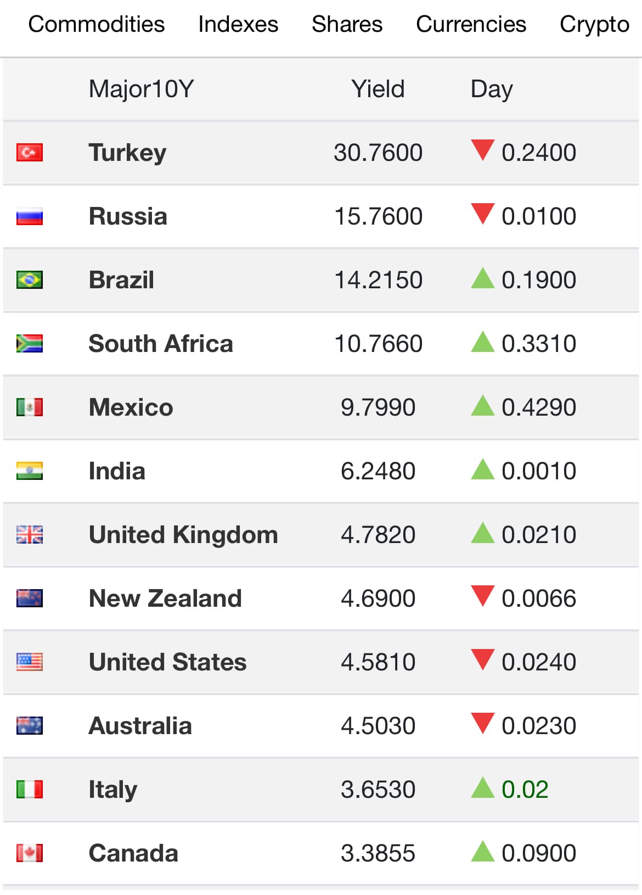Screen dimensions: 642x895
Task: Click the Mexico flag icon
Action: pyautogui.click(x=30, y=407)
